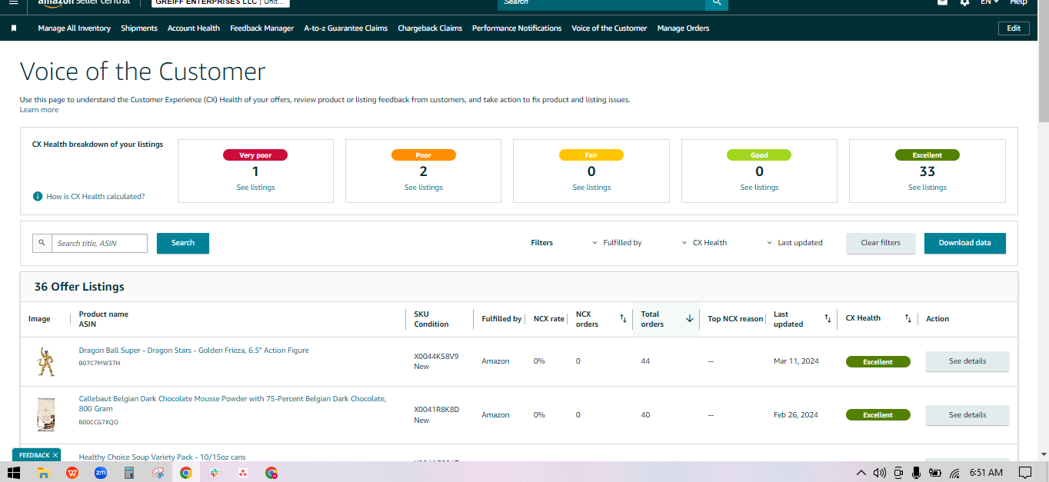This screenshot has width=1049, height=482.
Task: Sort Last updated column arrows
Action: [828, 318]
